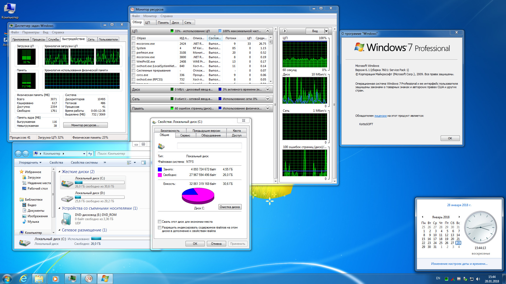The height and width of the screenshot is (284, 506).
Task: Click Explorer's back navigation arrow
Action: tap(18, 154)
